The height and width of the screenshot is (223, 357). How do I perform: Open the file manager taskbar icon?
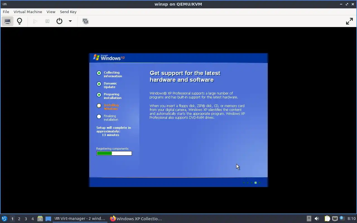point(40,219)
